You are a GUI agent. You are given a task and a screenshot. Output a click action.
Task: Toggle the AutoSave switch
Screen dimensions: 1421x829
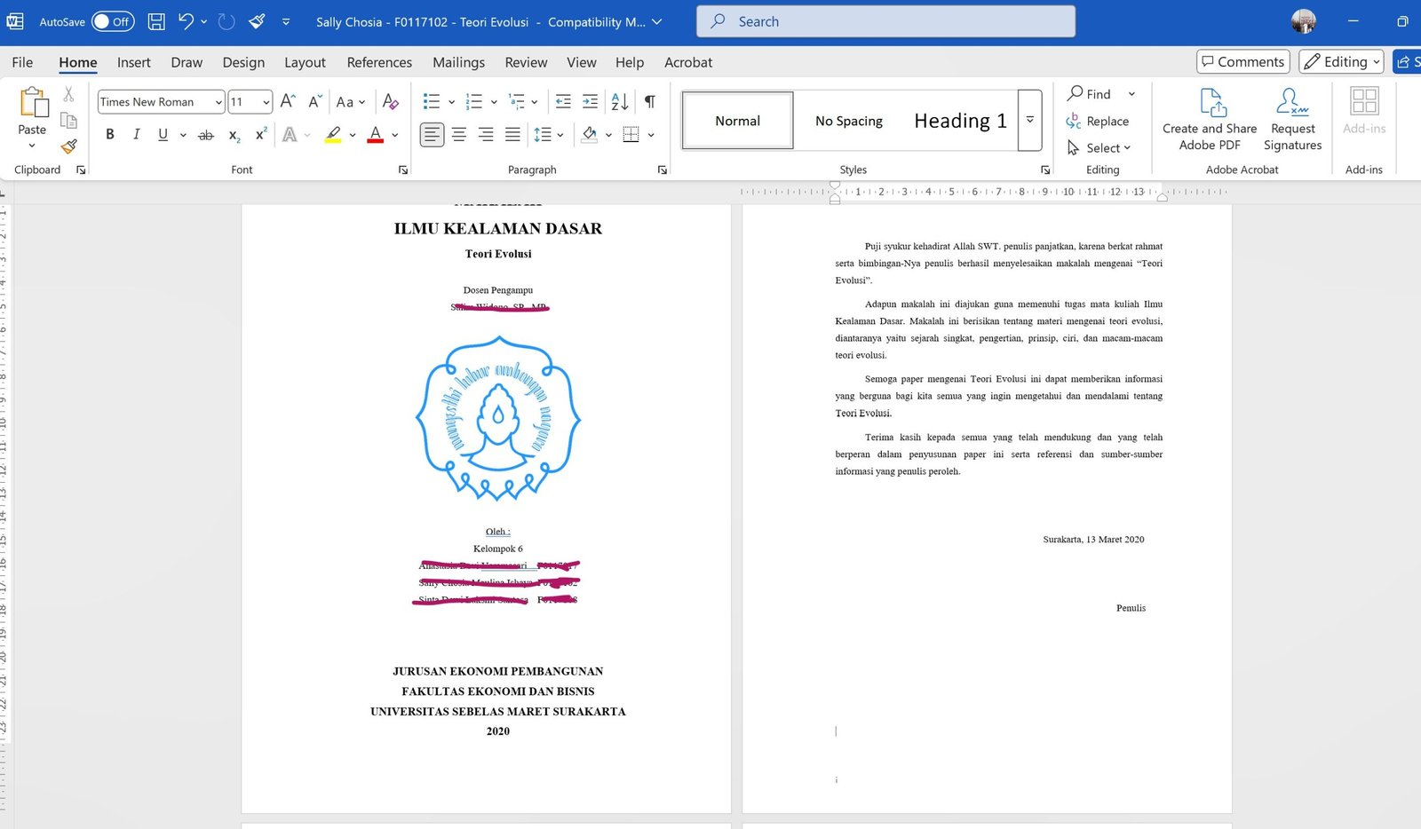pos(113,21)
